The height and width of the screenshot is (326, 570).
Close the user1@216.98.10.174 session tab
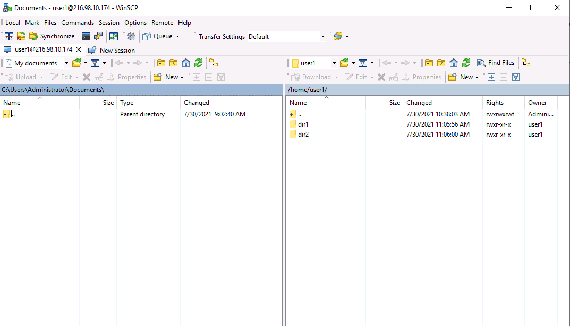[79, 49]
